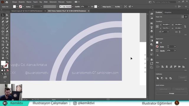Switch to Kitaplıklar panel tab
This screenshot has height=106, width=189.
coord(168,12)
